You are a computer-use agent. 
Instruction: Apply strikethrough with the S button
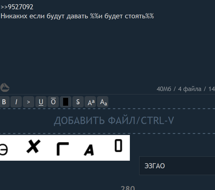(x=78, y=102)
